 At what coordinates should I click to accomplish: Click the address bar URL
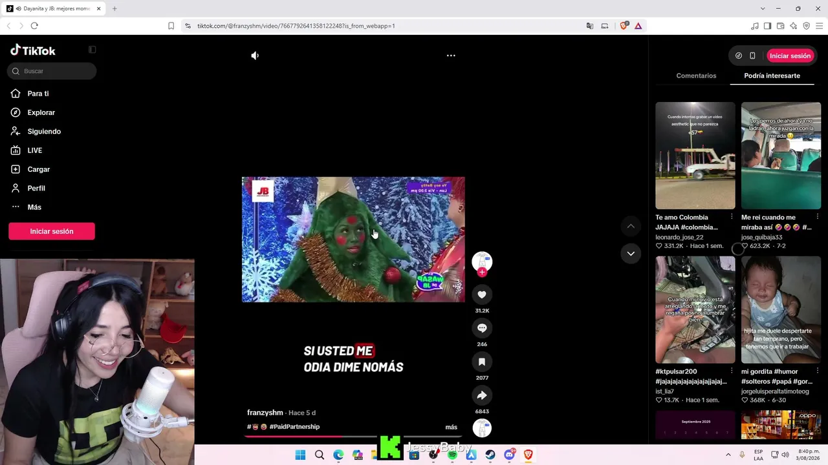point(296,26)
